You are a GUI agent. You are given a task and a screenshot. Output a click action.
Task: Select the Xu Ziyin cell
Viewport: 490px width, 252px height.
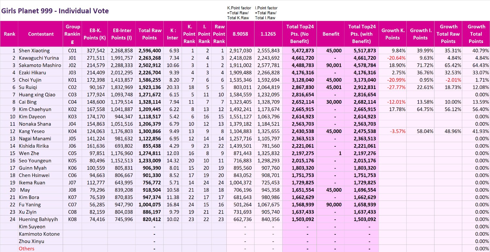(x=41, y=212)
